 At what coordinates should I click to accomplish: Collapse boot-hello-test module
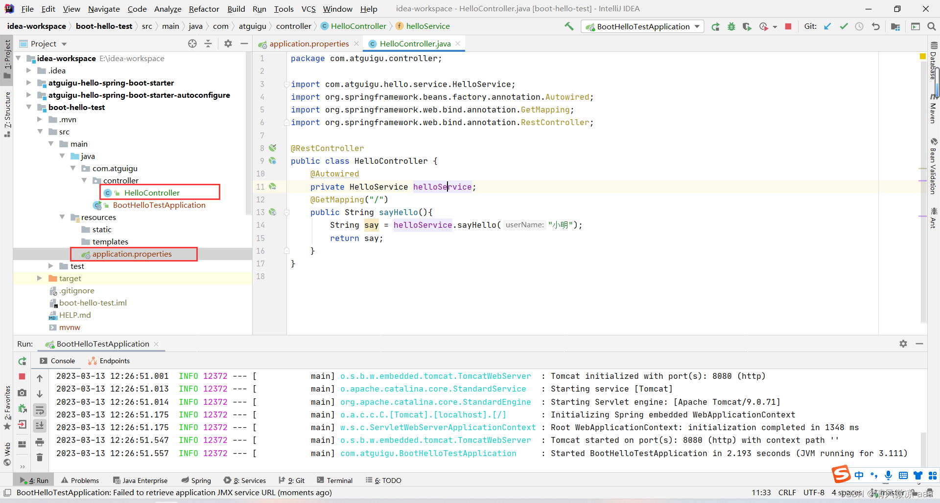click(x=29, y=107)
